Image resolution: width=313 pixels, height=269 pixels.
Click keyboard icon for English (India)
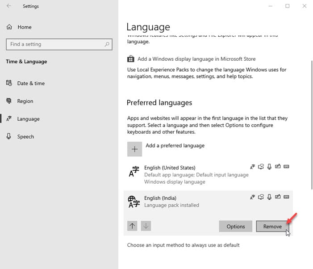[x=286, y=197]
